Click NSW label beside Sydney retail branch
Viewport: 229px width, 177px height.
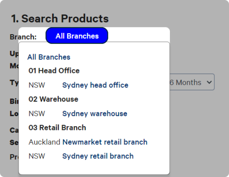pos(37,156)
